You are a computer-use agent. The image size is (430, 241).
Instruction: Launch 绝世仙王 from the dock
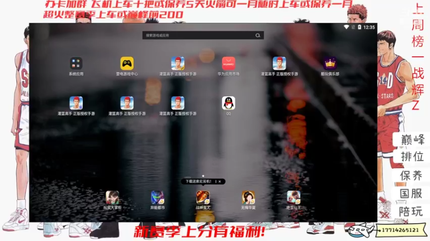pos(293,198)
